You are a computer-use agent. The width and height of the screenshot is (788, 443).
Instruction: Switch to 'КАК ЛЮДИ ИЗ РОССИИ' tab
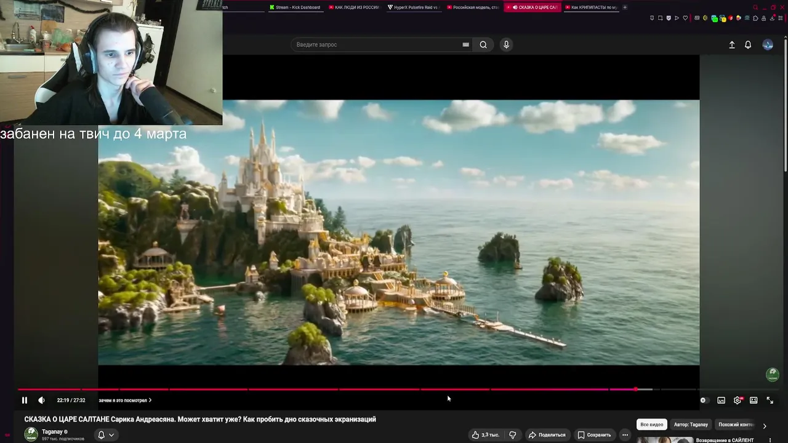353,7
